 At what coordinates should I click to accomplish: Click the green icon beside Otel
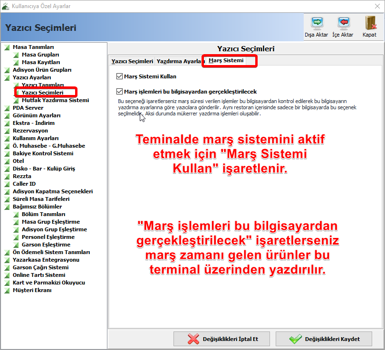[x=7, y=161]
